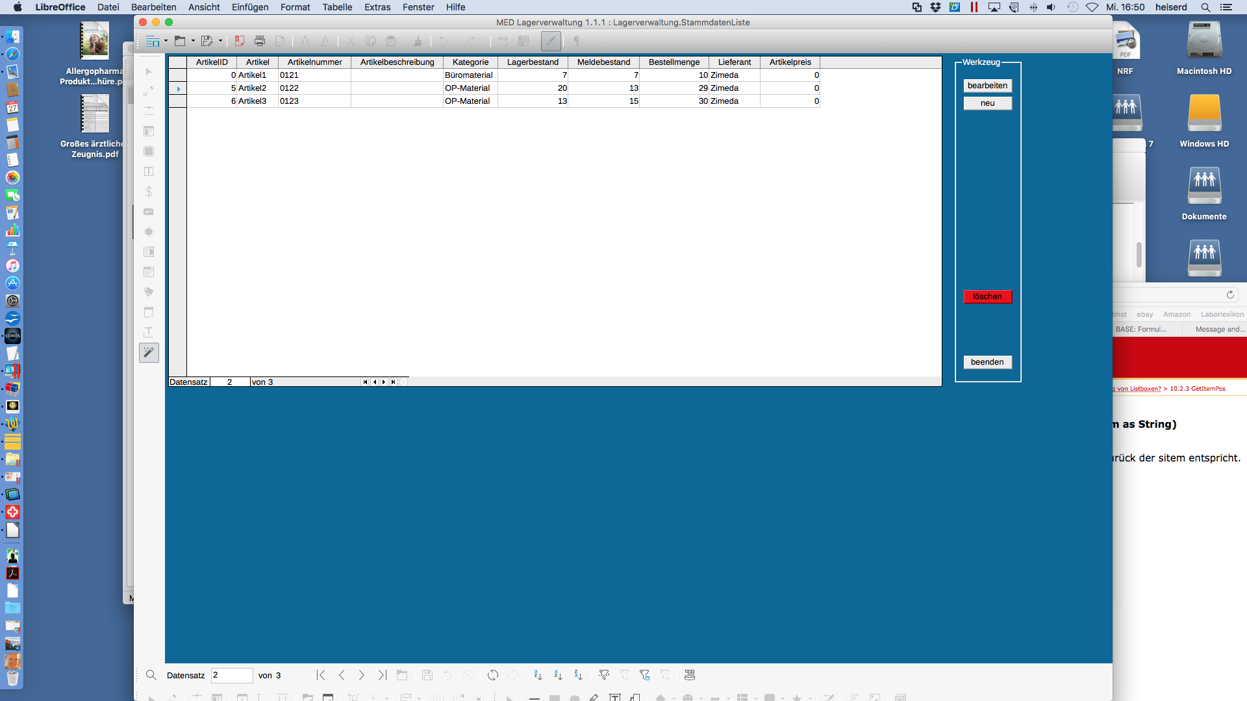Image resolution: width=1247 pixels, height=701 pixels.
Task: Open the New document dropdown arrow
Action: [166, 41]
